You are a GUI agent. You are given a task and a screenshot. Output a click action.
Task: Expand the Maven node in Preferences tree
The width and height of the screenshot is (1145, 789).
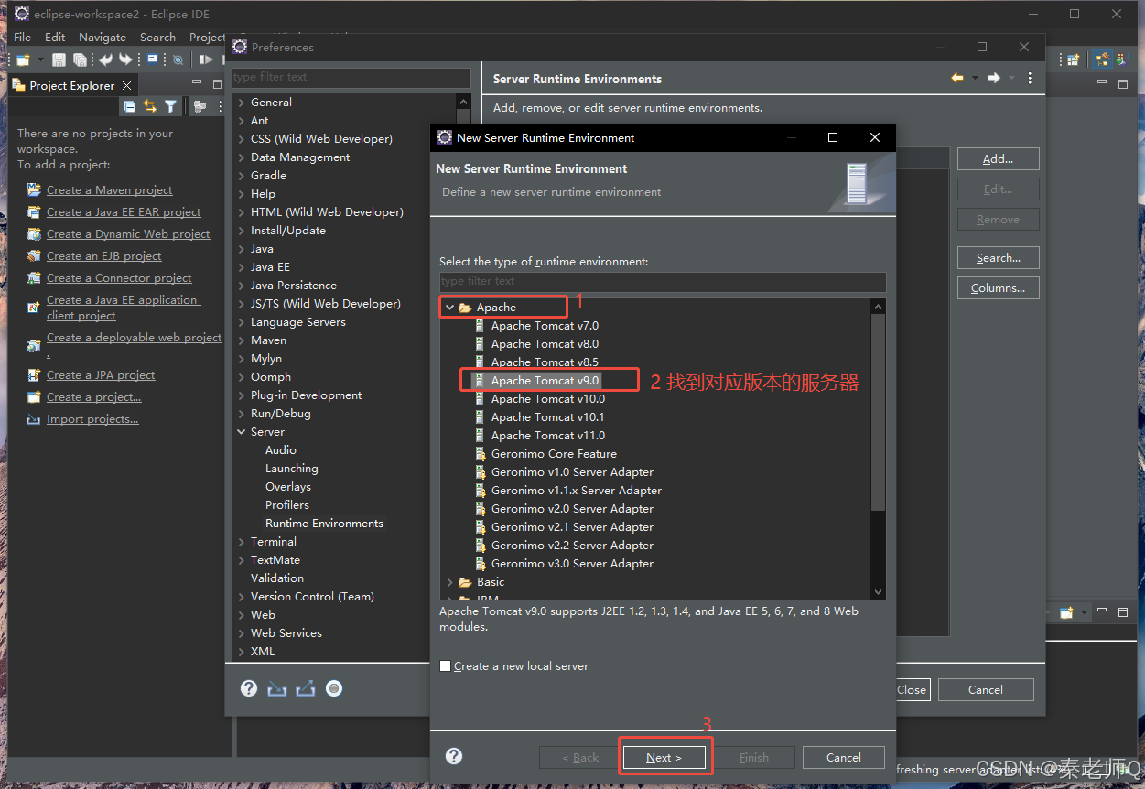click(242, 340)
